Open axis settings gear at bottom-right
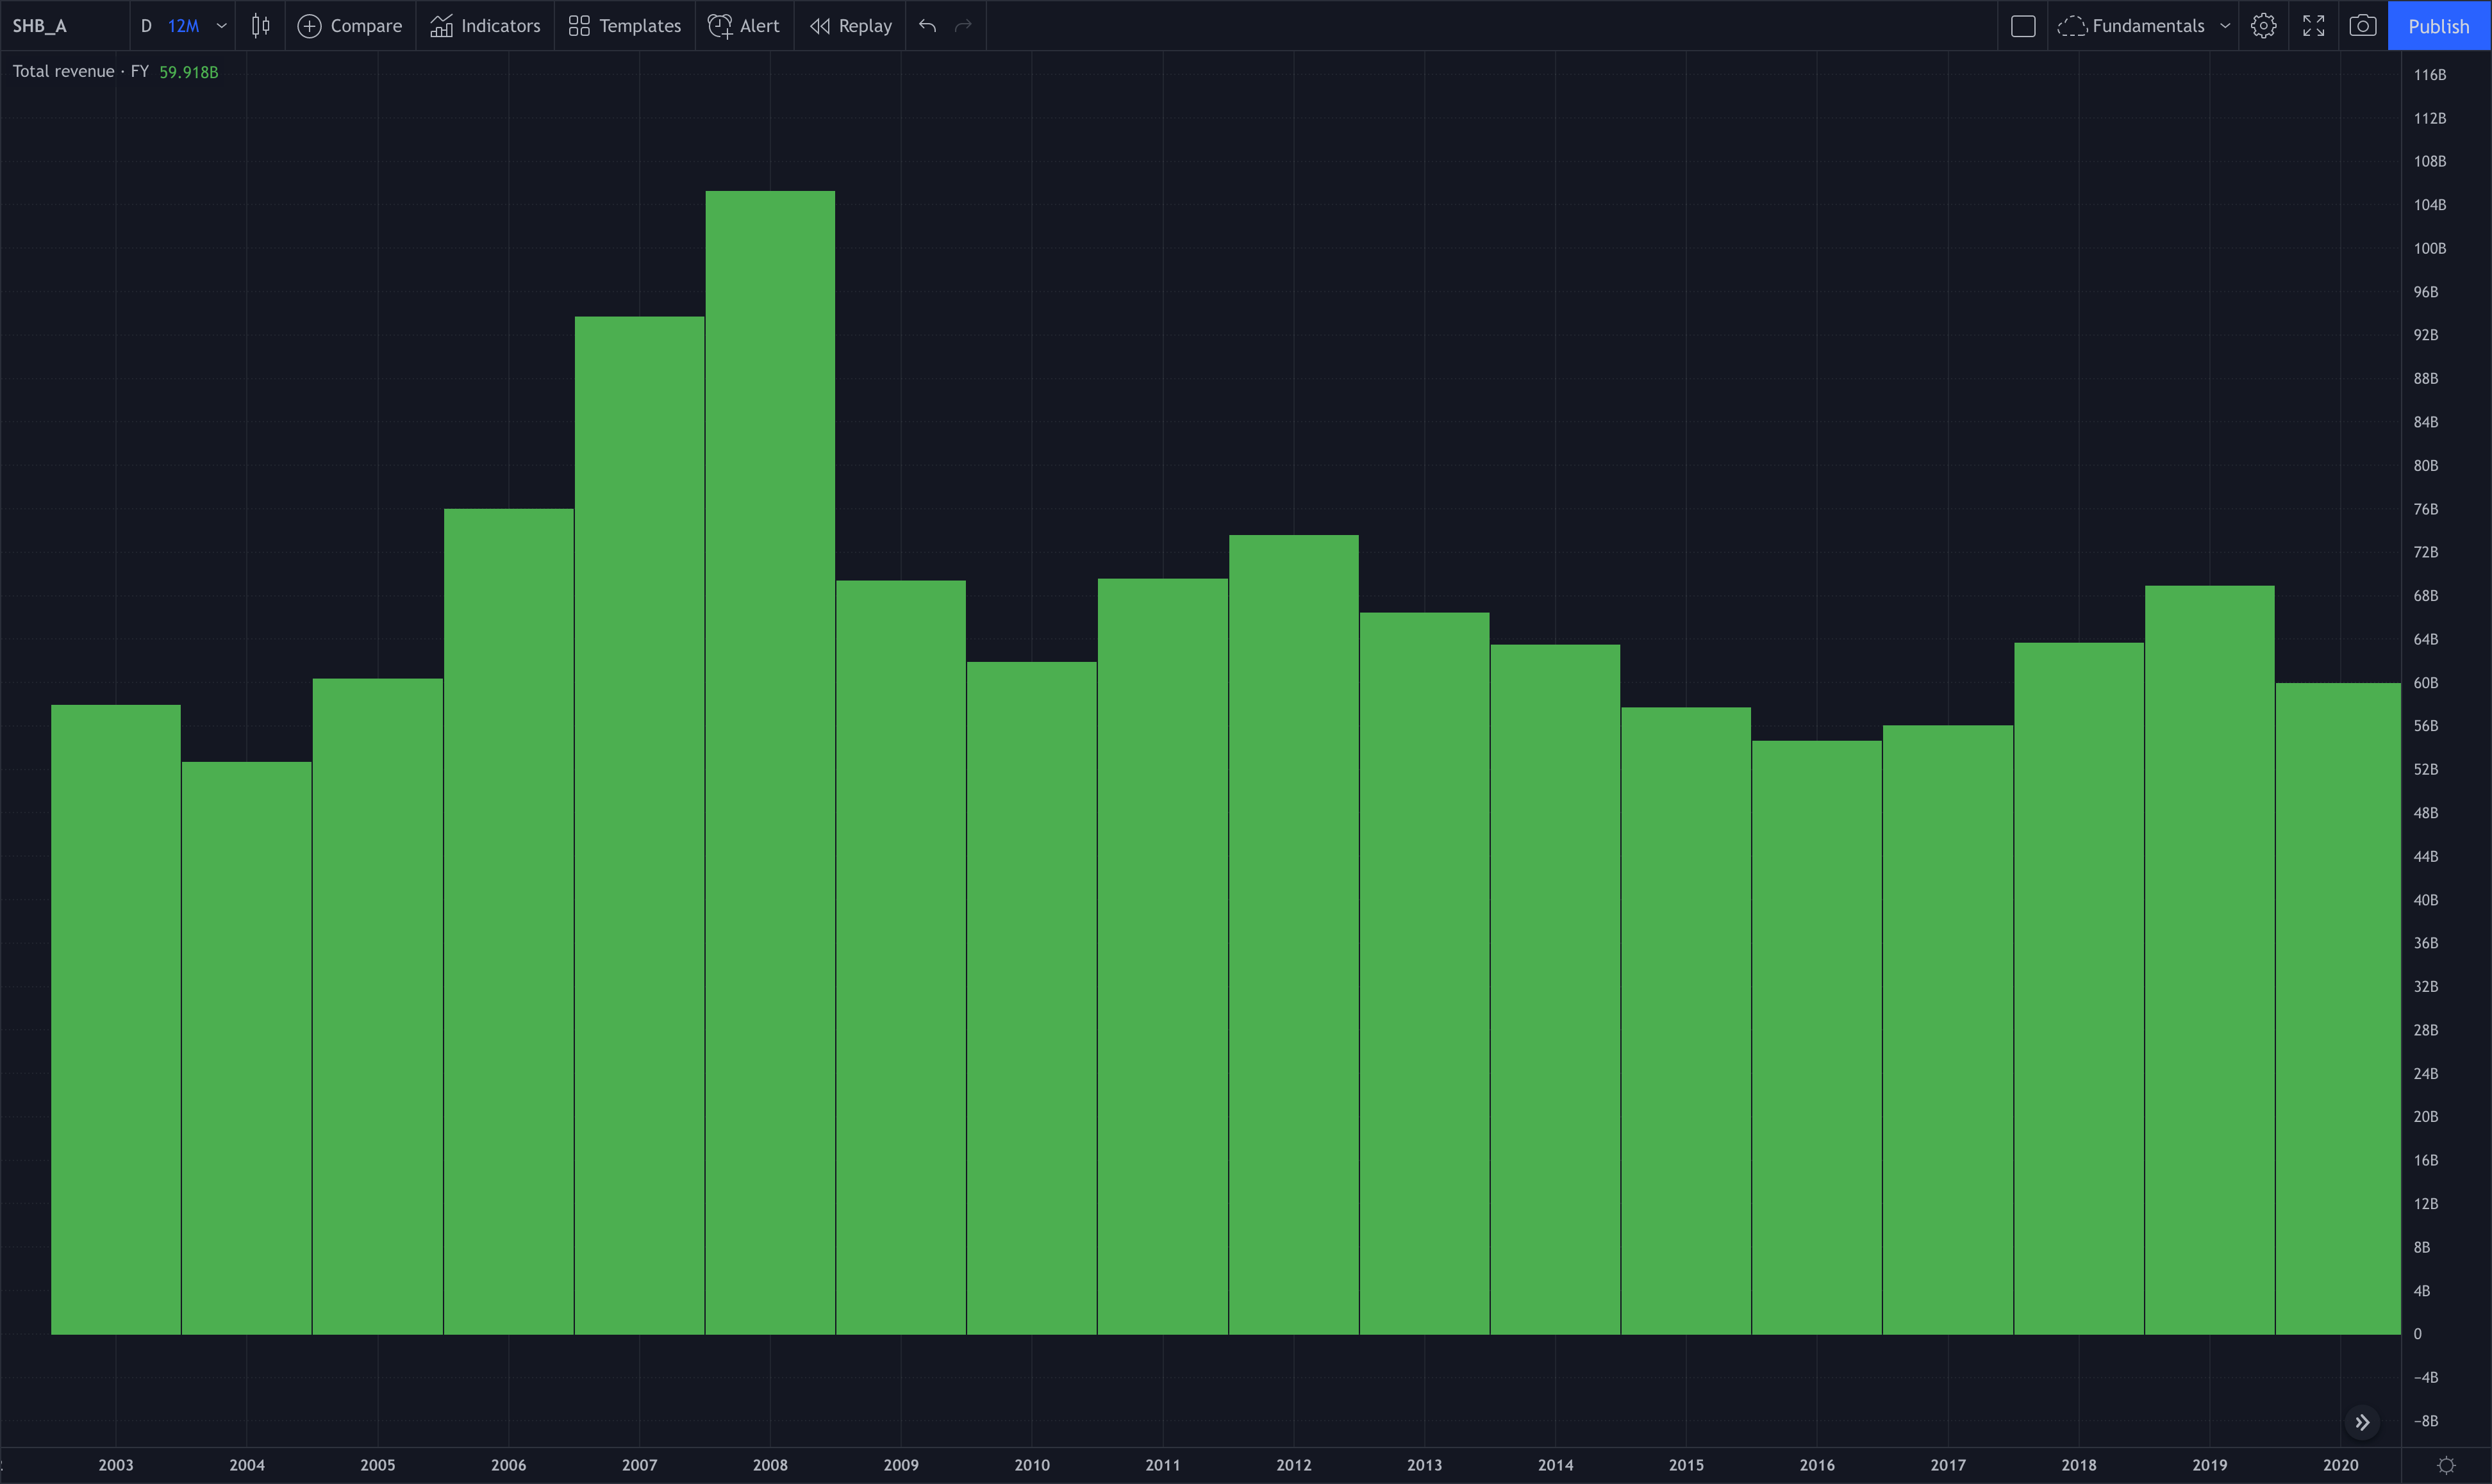Screen dimensions: 2492x1484 (x=2446, y=1465)
